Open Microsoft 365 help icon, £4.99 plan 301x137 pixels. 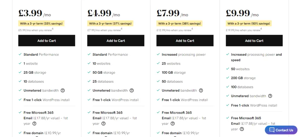point(103,124)
